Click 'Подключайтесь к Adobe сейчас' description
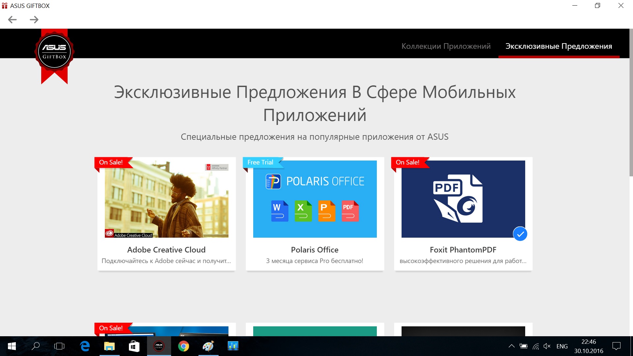 point(166,261)
